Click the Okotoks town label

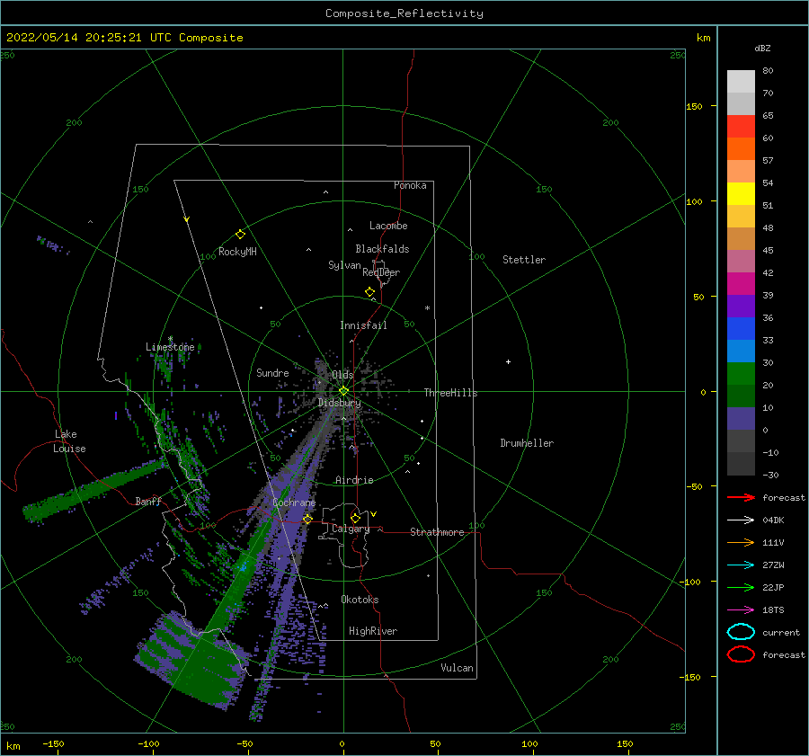point(360,600)
